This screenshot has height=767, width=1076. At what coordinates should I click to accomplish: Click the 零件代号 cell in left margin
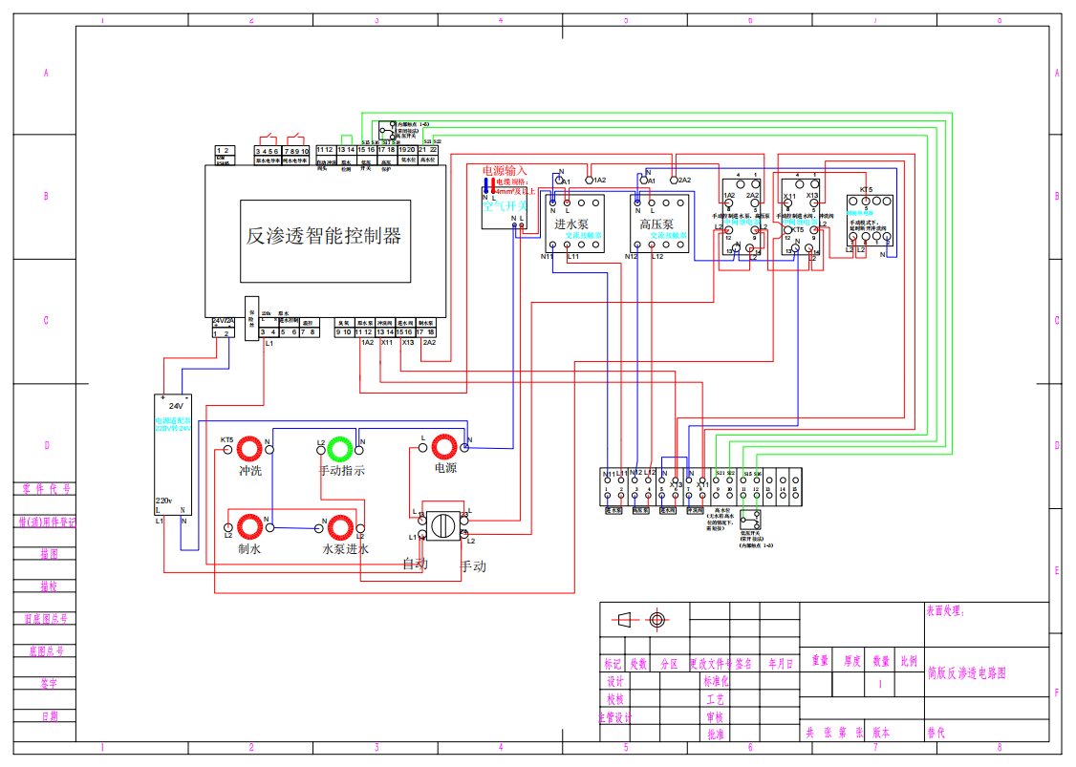tap(45, 489)
